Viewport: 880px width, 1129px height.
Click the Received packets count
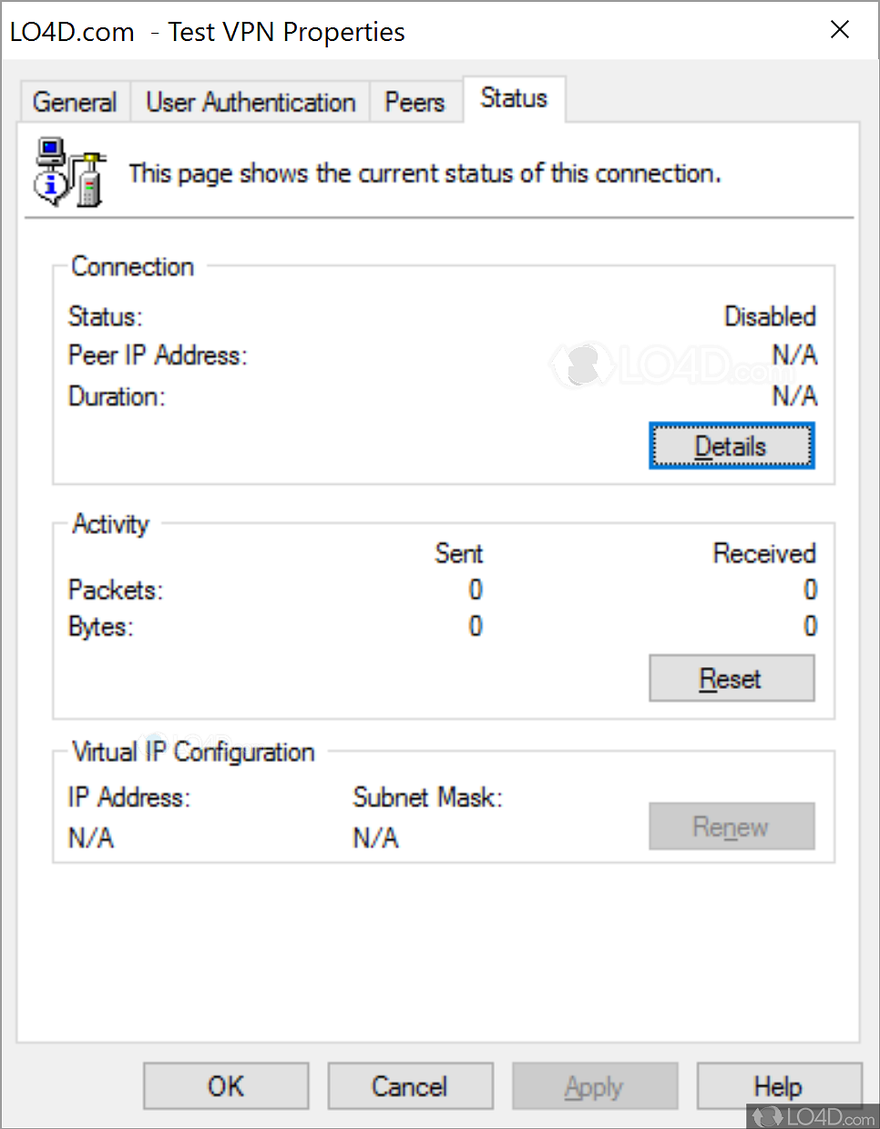(810, 590)
